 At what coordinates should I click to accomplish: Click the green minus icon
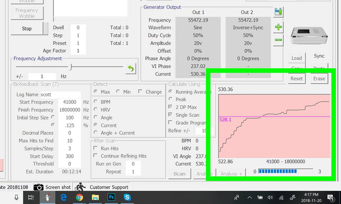(x=278, y=40)
